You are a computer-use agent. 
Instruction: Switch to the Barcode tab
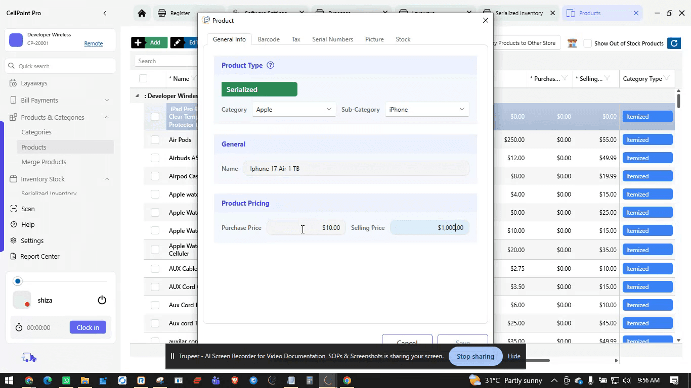[269, 39]
